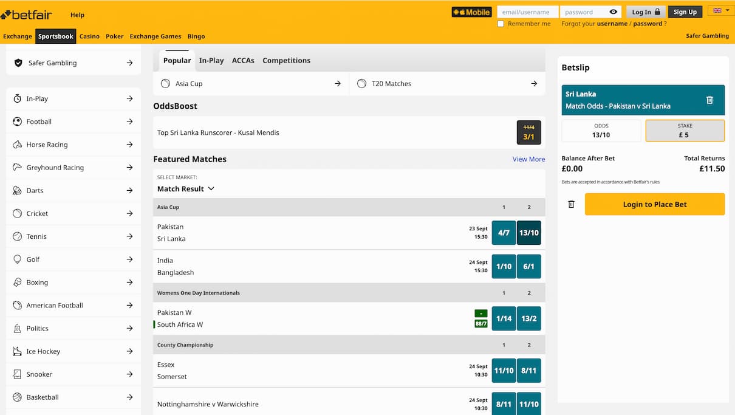The height and width of the screenshot is (415, 735).
Task: Select Pakistan W 1/14 odds
Action: point(504,318)
